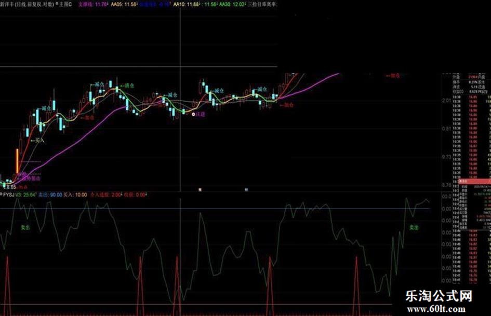
Task: Click the '清仓' signal marker near the peak
Action: [x=127, y=86]
